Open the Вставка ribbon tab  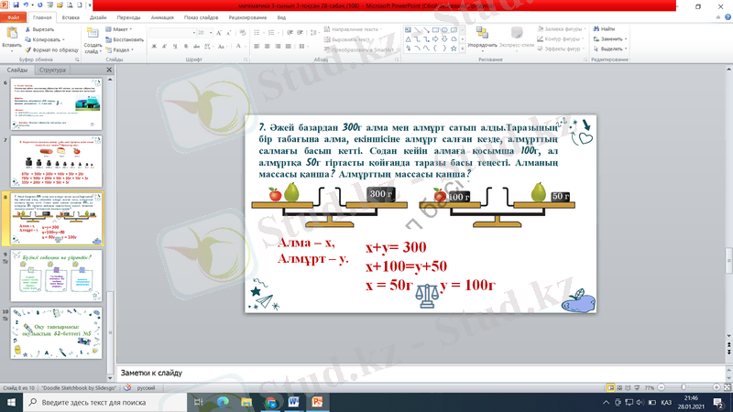coord(70,17)
